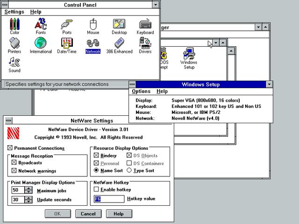Click the OK button in NetWare Settings
299x224 pixels.
pos(58,214)
